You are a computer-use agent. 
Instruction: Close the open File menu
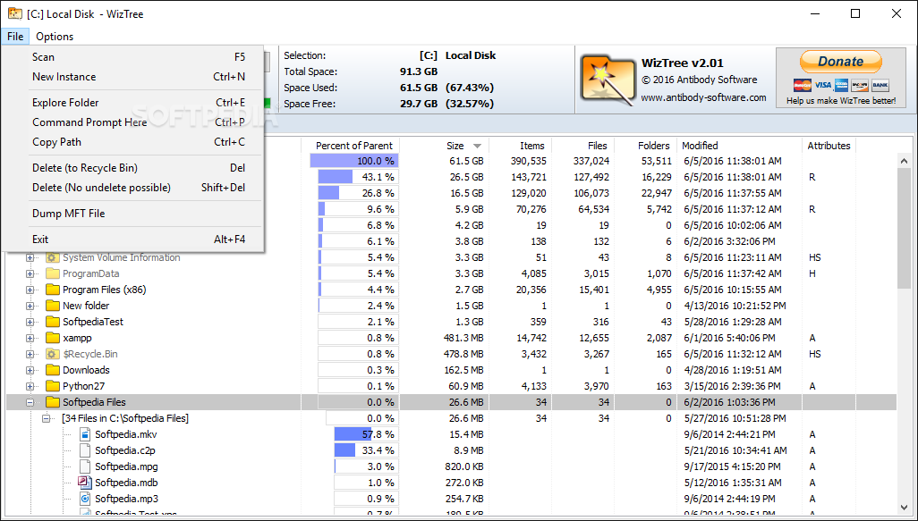click(x=15, y=37)
